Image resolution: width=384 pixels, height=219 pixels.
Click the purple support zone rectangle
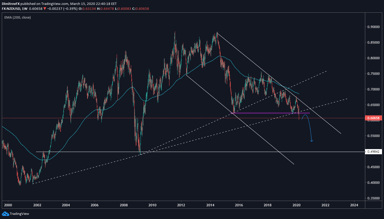270,113
